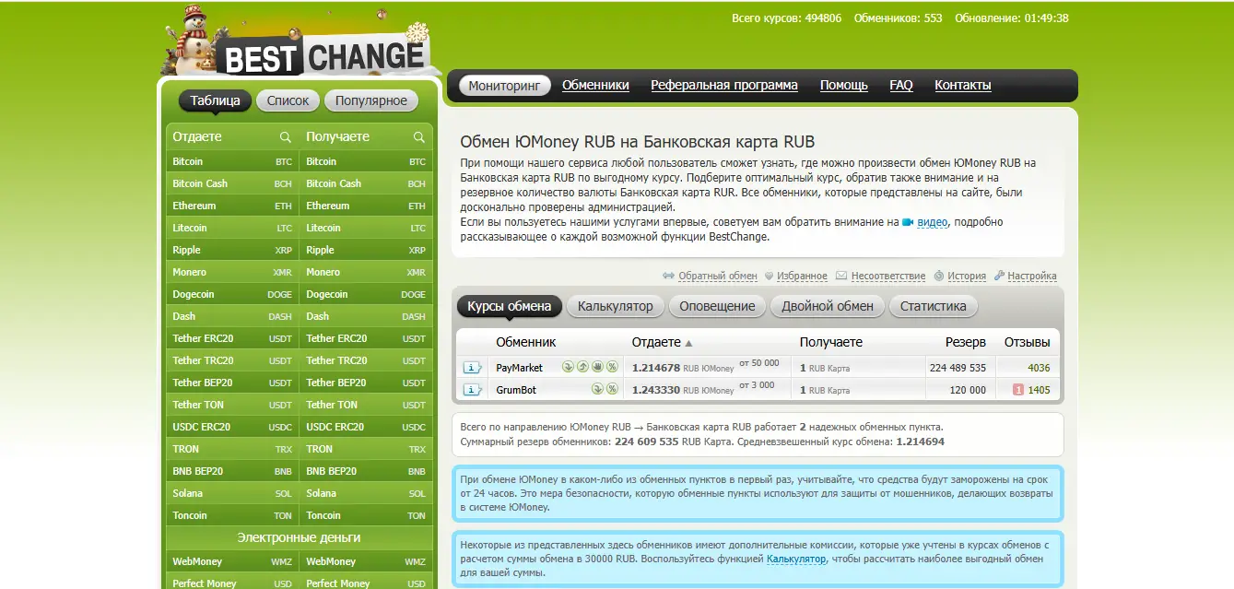Image resolution: width=1234 pixels, height=589 pixels.
Task: Open Реферальная программа menu item
Action: 724,85
